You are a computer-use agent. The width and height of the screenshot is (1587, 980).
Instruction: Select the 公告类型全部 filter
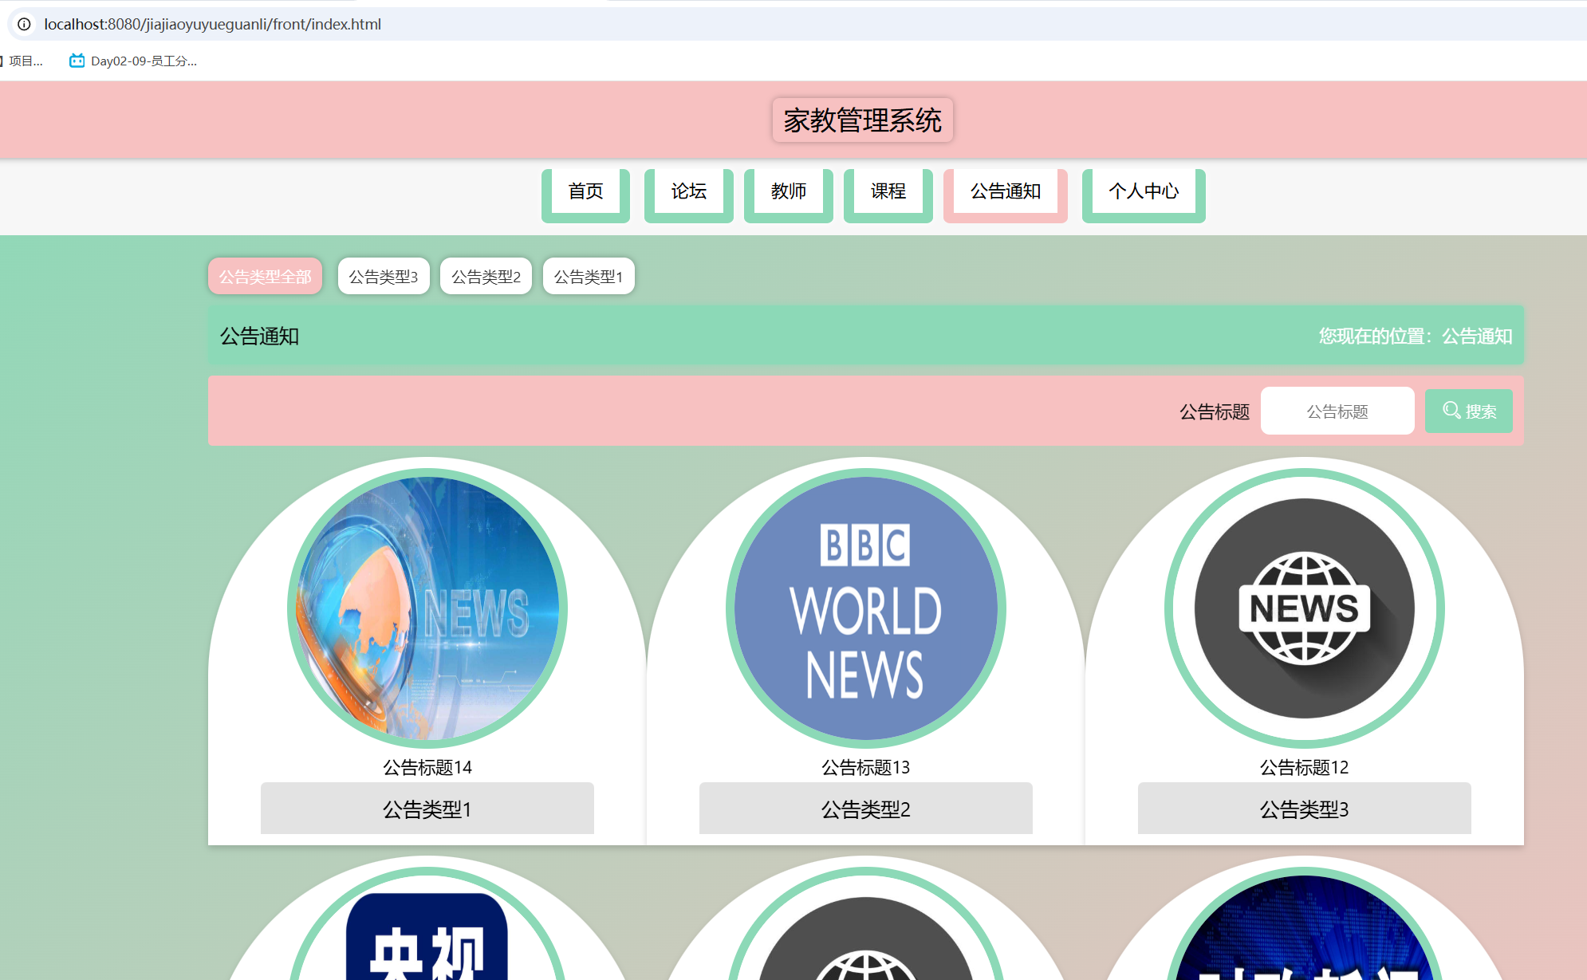[265, 276]
